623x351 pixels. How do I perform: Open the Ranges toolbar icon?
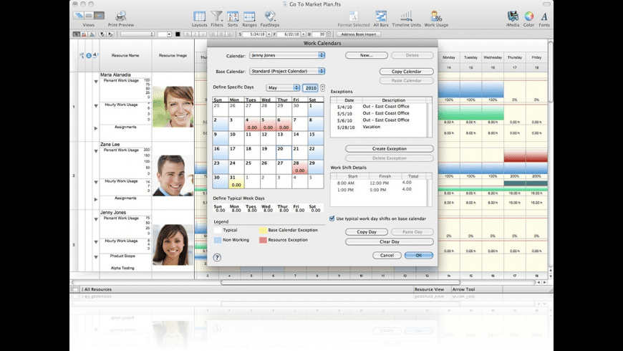click(249, 16)
